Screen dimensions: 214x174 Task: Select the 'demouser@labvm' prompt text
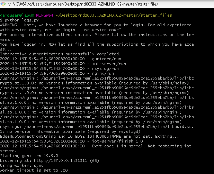coord(17,15)
